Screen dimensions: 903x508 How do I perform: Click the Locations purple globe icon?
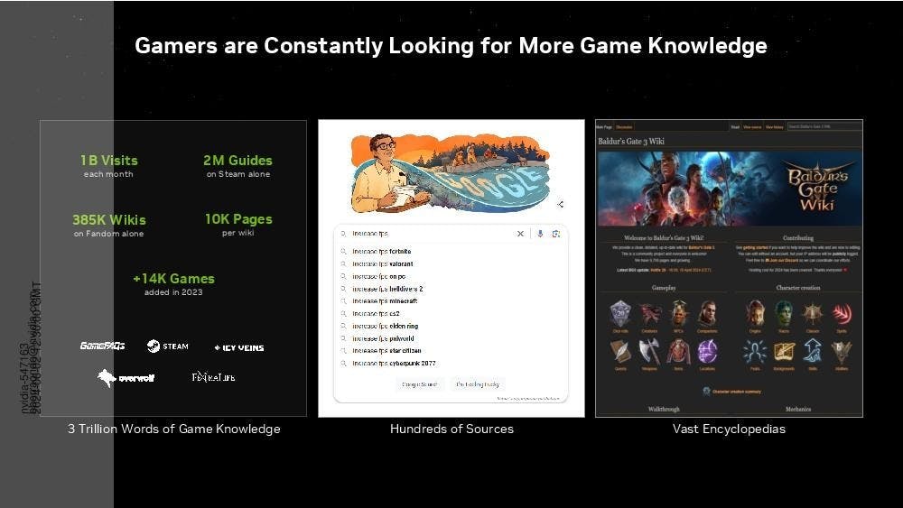tap(707, 351)
